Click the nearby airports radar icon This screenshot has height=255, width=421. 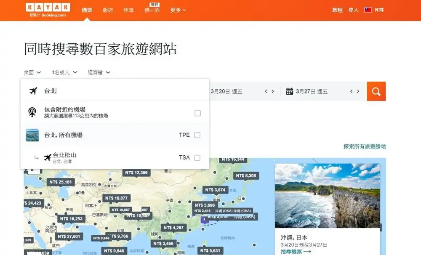point(32,112)
